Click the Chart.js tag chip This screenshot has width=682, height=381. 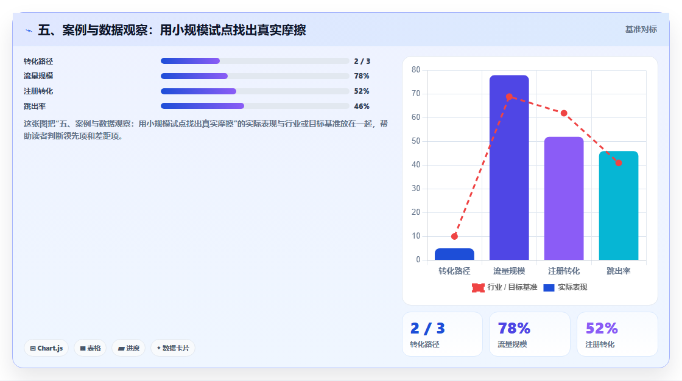(46, 348)
